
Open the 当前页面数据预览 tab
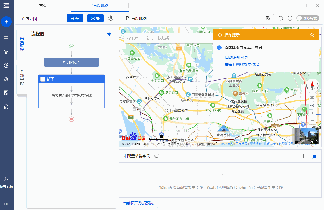[x=138, y=203]
